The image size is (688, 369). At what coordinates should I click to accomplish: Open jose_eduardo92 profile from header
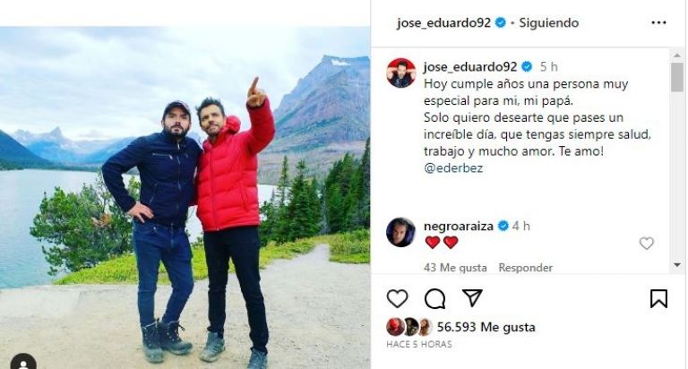pyautogui.click(x=443, y=22)
